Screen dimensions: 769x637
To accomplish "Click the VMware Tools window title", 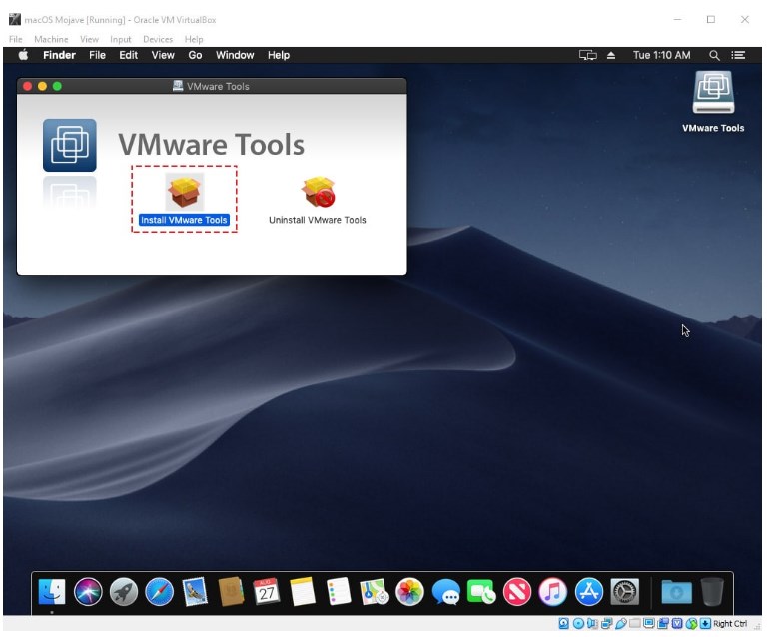I will pyautogui.click(x=218, y=86).
